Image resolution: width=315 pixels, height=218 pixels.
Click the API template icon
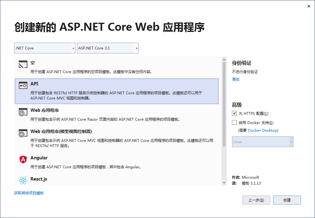coord(23,85)
